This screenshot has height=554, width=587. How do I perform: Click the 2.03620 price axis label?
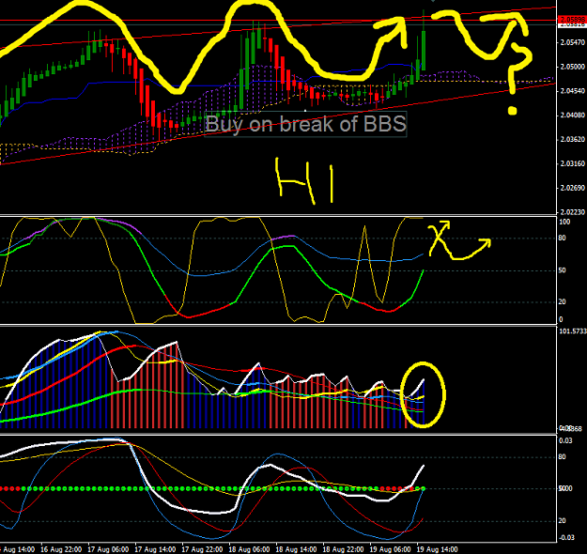click(572, 139)
